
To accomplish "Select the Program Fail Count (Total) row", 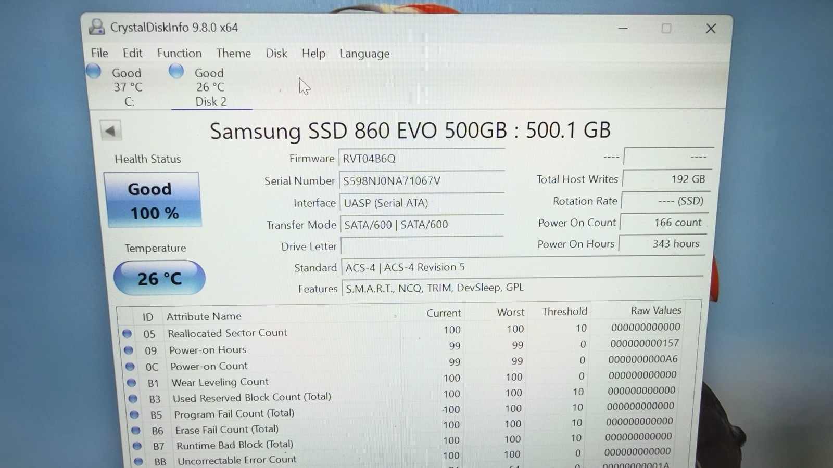I will point(406,413).
